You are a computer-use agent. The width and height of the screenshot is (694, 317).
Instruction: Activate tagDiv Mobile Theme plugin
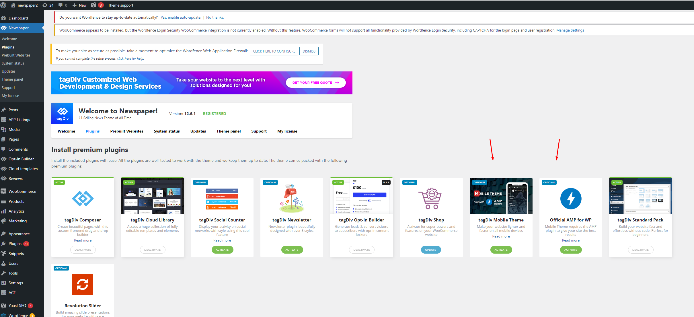(501, 250)
